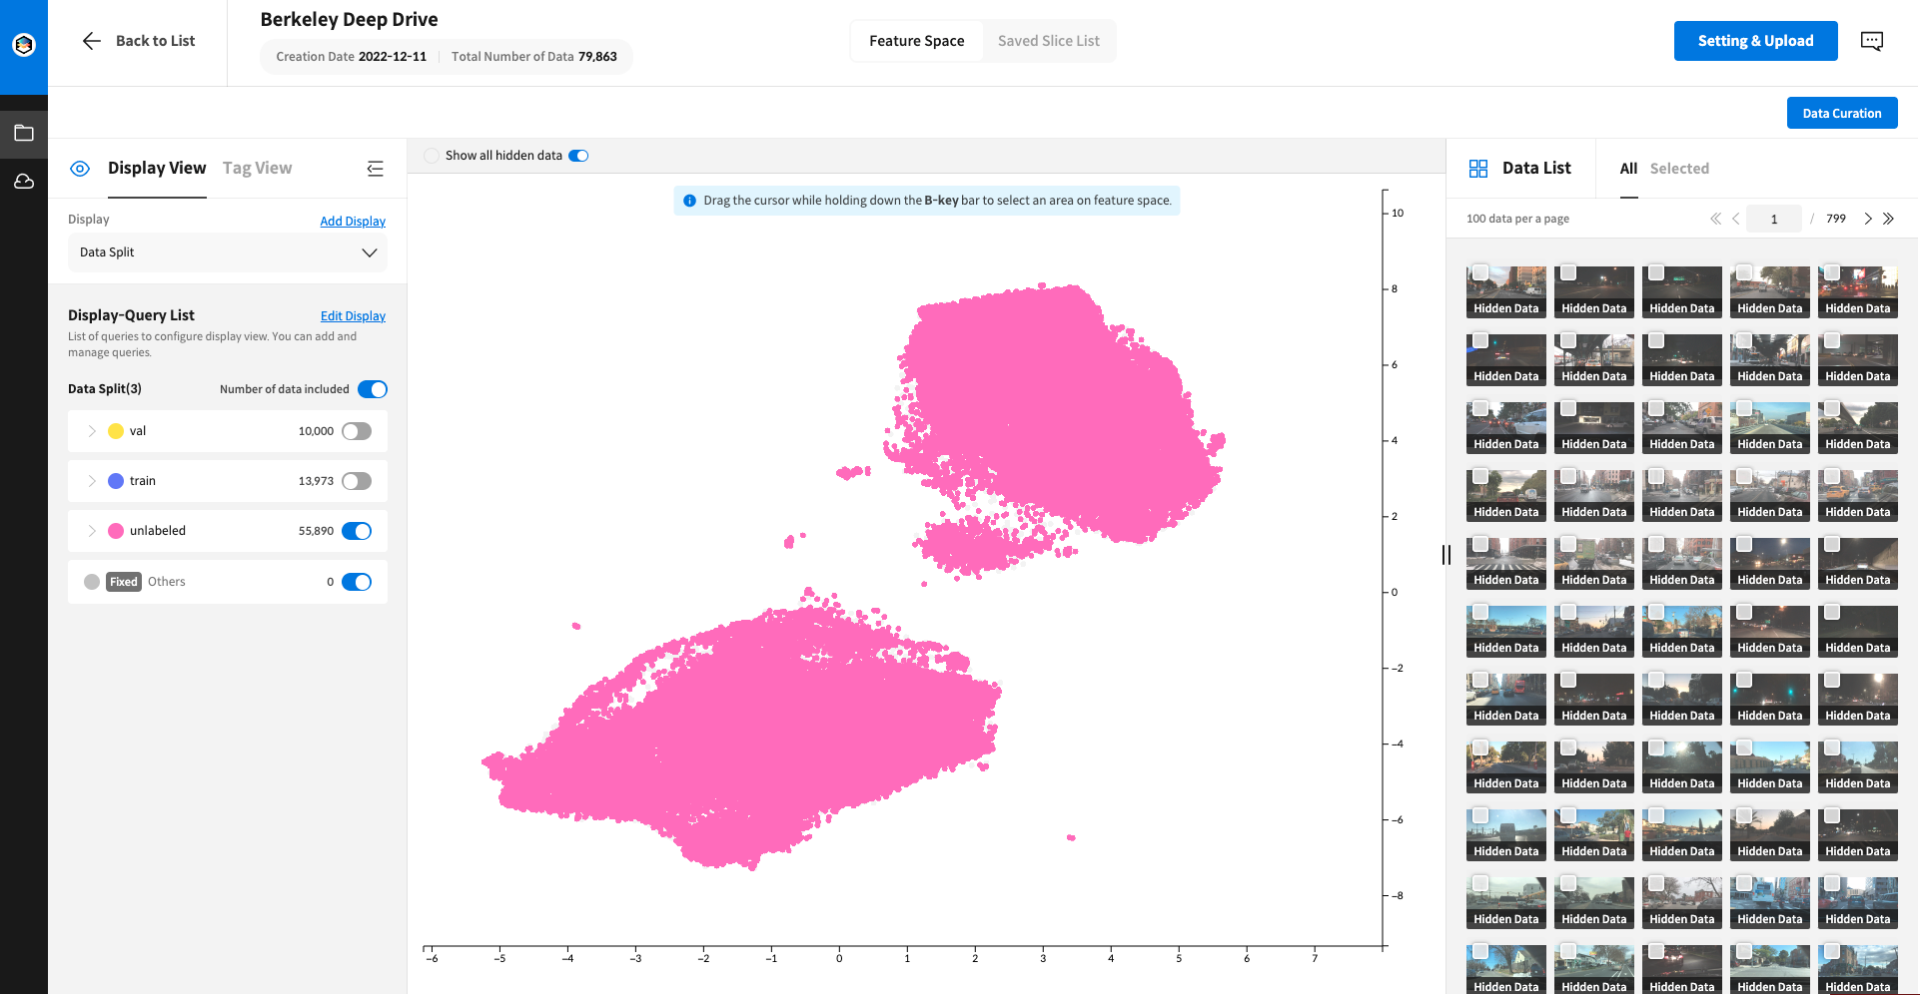
Task: Click the blue train color swatch
Action: 116,481
